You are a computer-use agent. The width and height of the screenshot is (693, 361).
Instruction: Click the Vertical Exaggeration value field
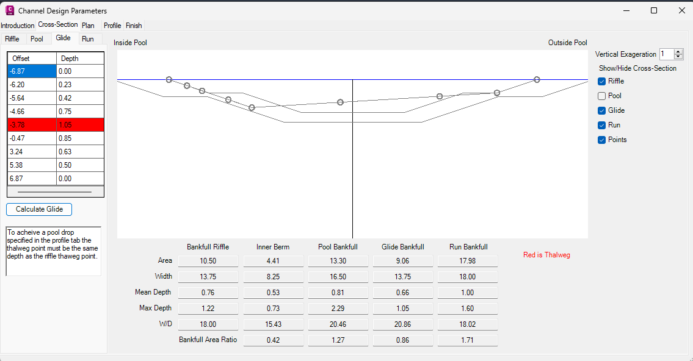pyautogui.click(x=666, y=54)
